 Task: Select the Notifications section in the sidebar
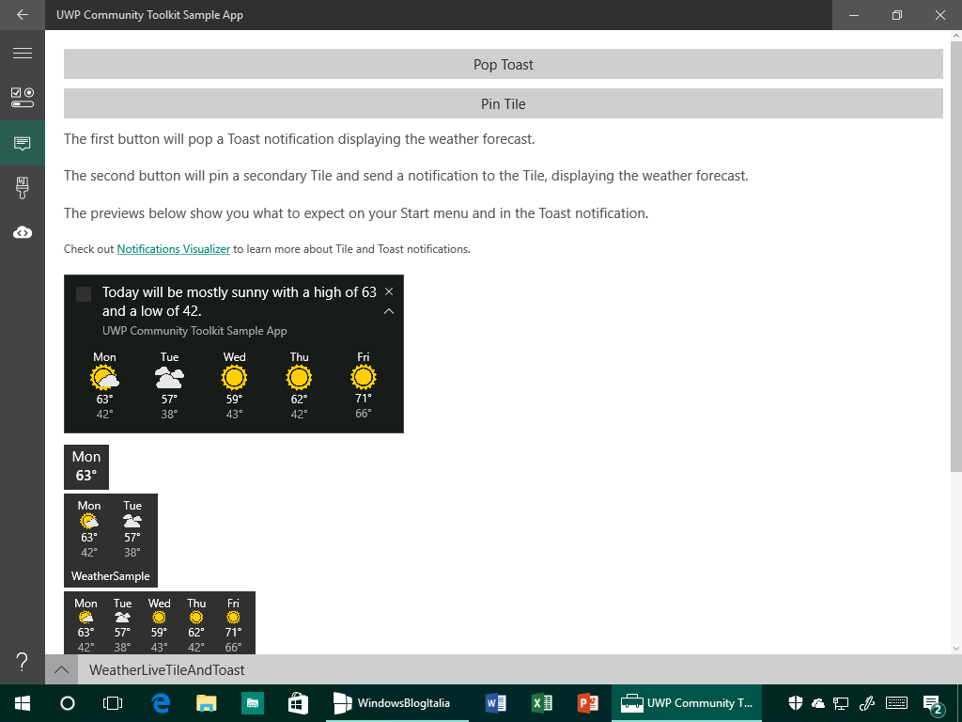tap(23, 143)
